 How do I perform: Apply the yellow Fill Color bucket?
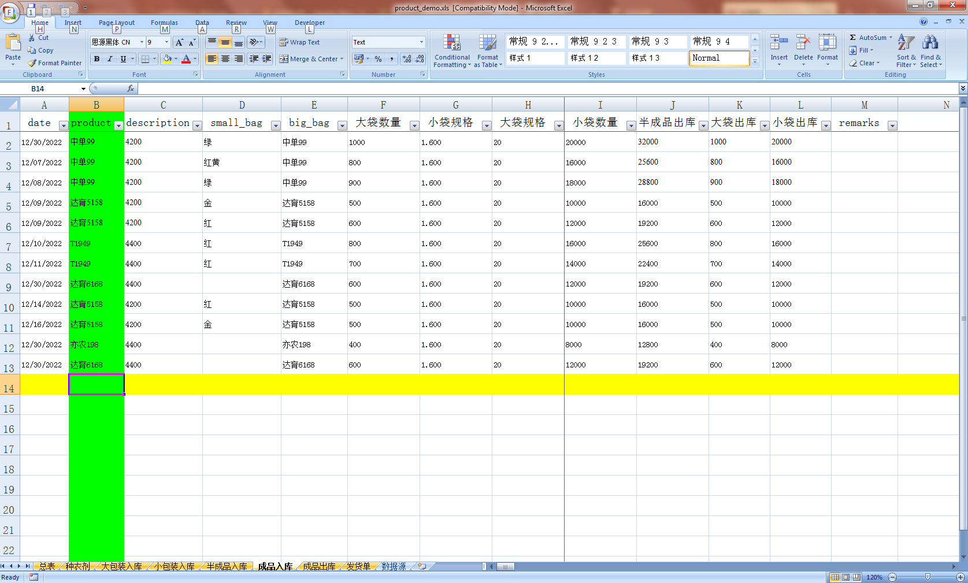pos(167,59)
